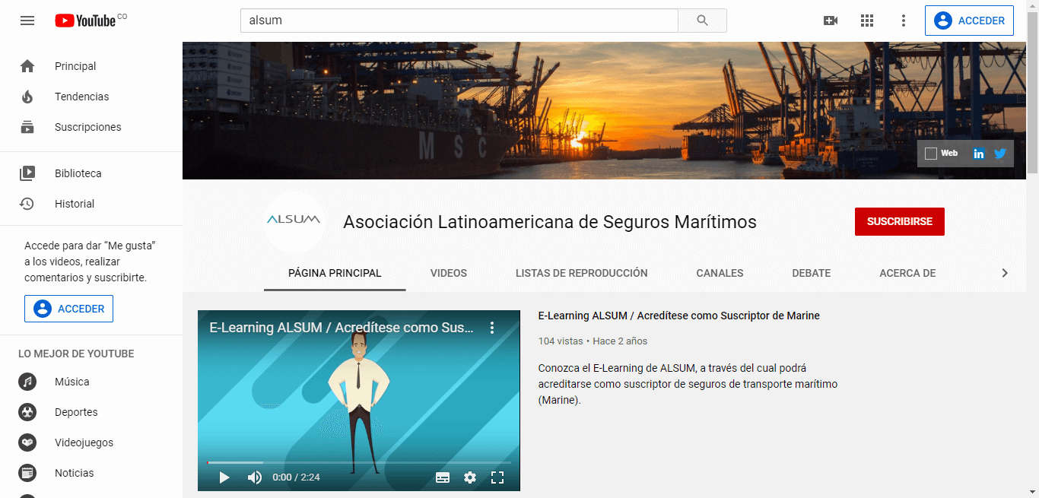The image size is (1039, 498).
Task: Click the E-Learning video thumbnail
Action: click(x=359, y=400)
